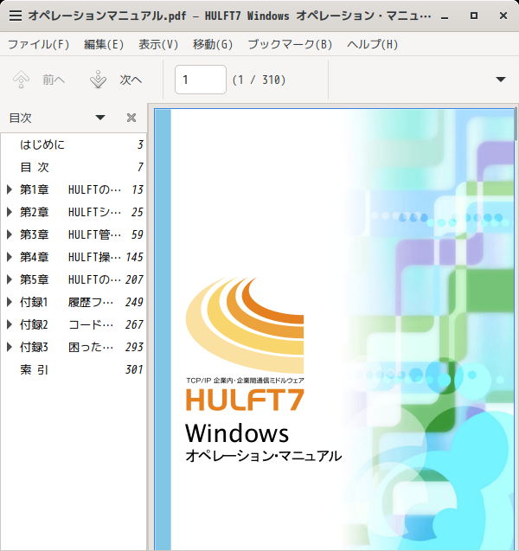Screen dimensions: 519x551
Task: Select 第2章 HULFTシ… outline row
Action: [73, 212]
